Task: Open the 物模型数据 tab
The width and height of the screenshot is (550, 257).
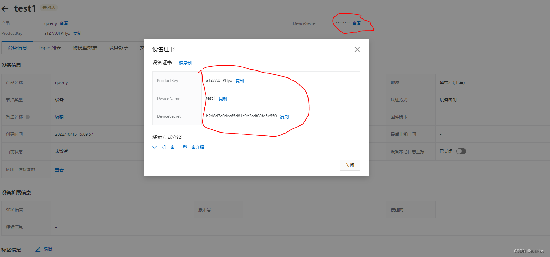Action: click(x=85, y=48)
